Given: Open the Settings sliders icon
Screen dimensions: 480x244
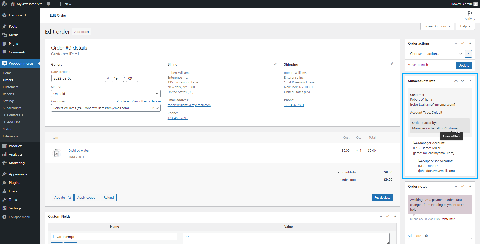Looking at the screenshot, I should coord(4,208).
